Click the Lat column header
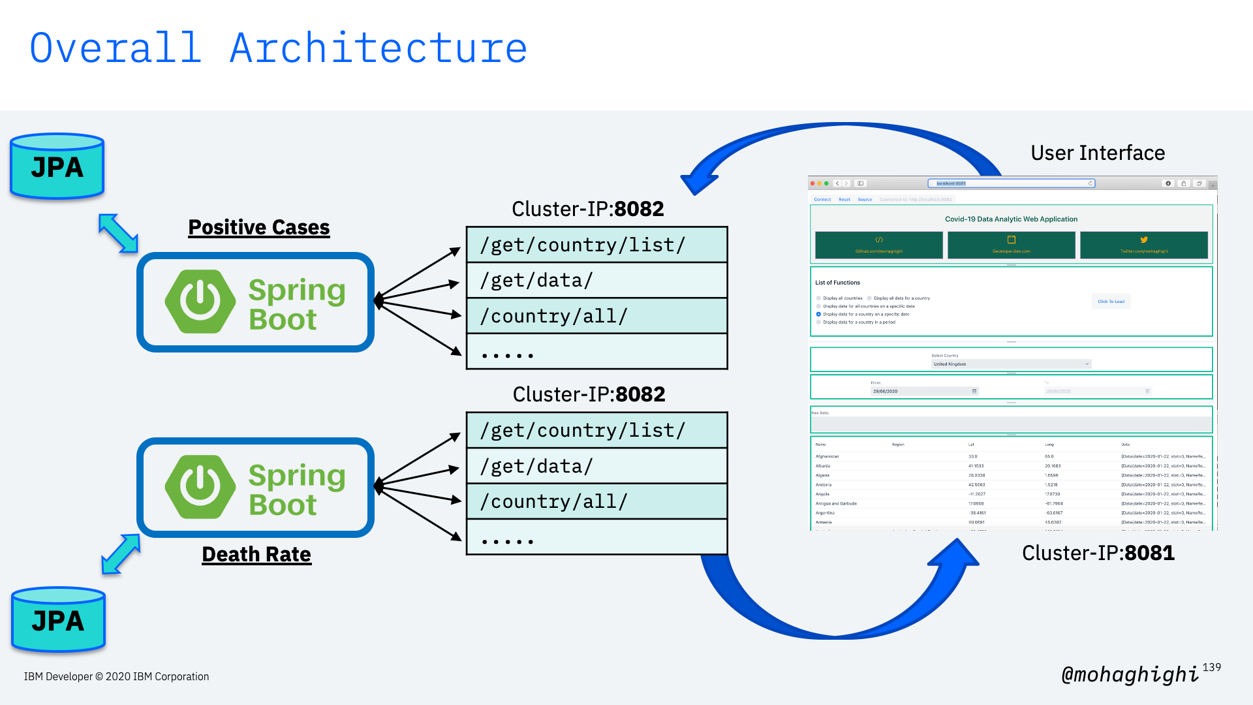Image resolution: width=1253 pixels, height=705 pixels. (x=971, y=445)
